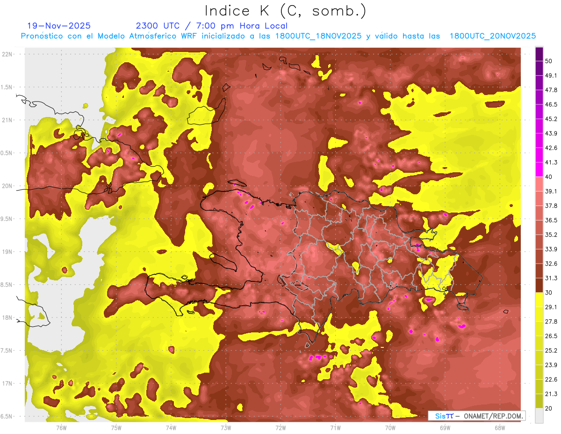Click the legend value "27.8"
561x434 pixels.
tap(551, 322)
